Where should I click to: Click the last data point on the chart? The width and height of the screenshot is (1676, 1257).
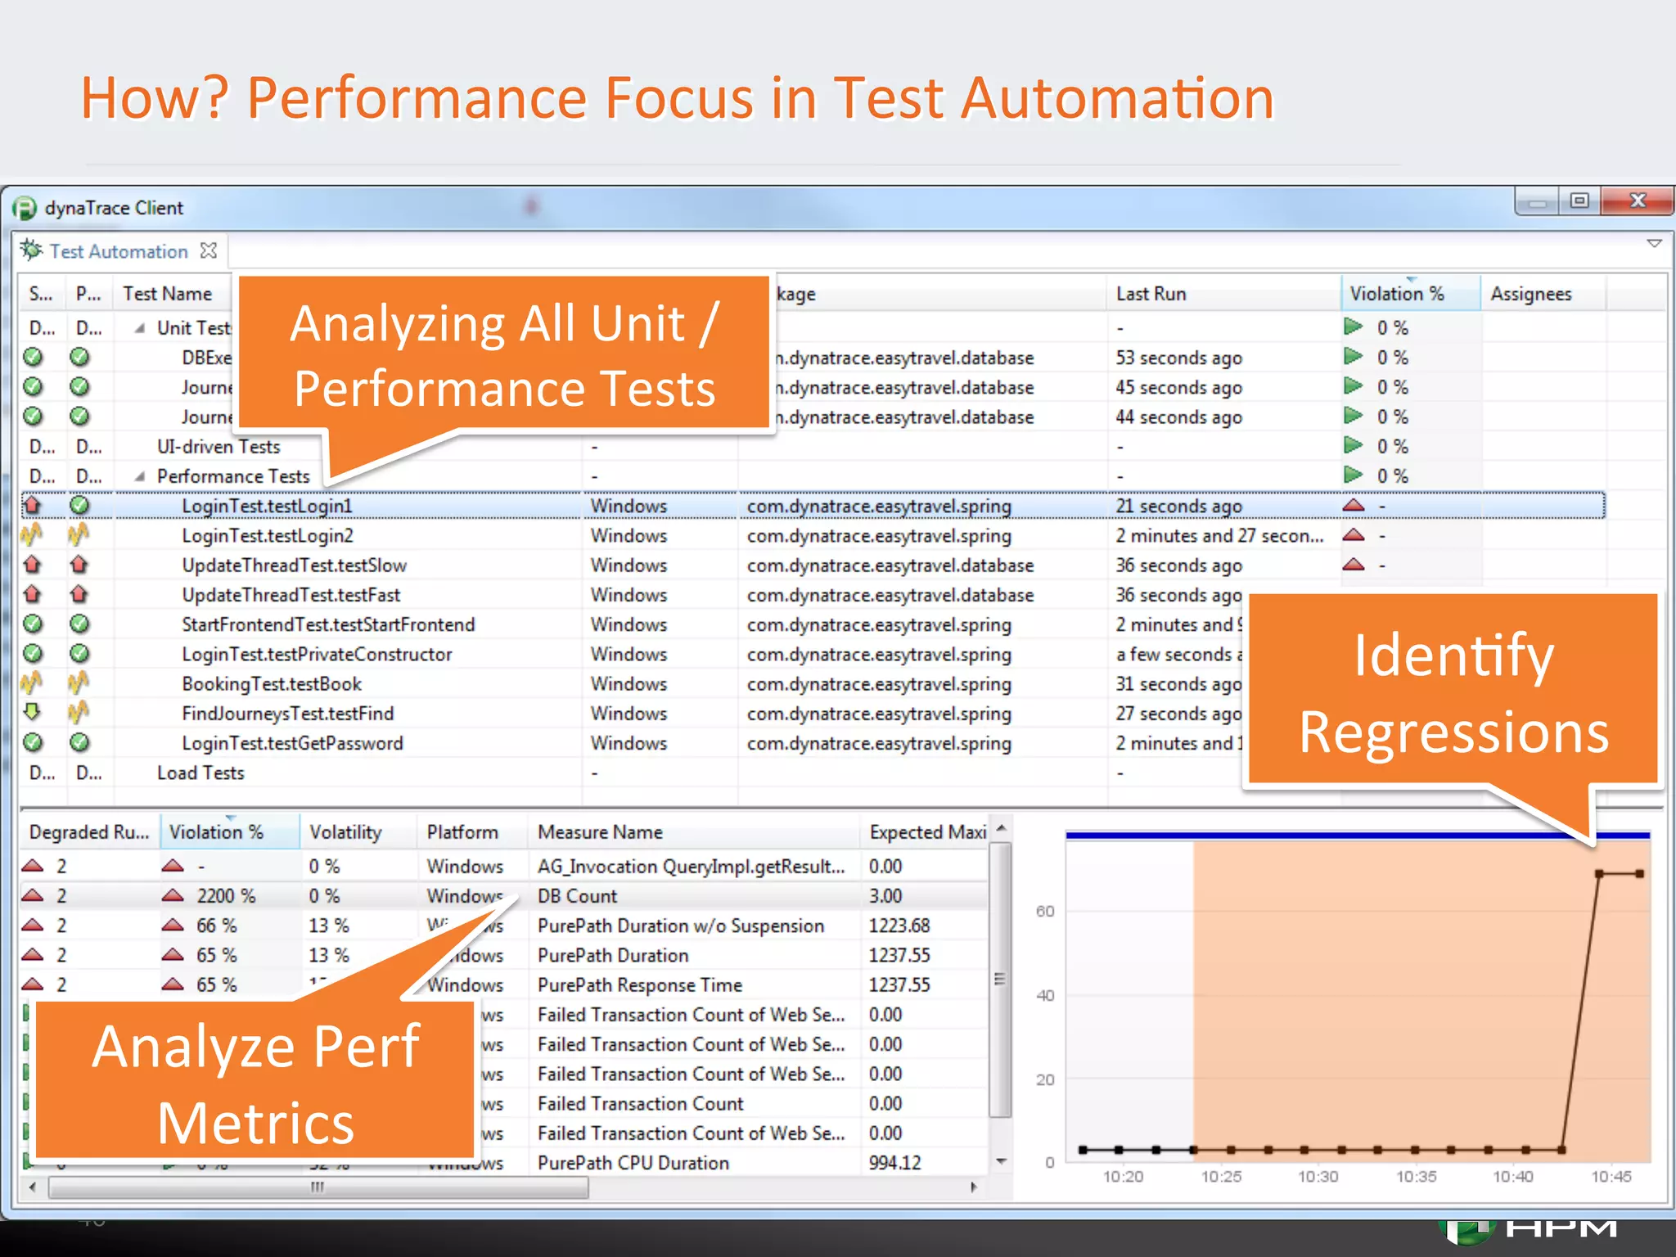[x=1639, y=874]
